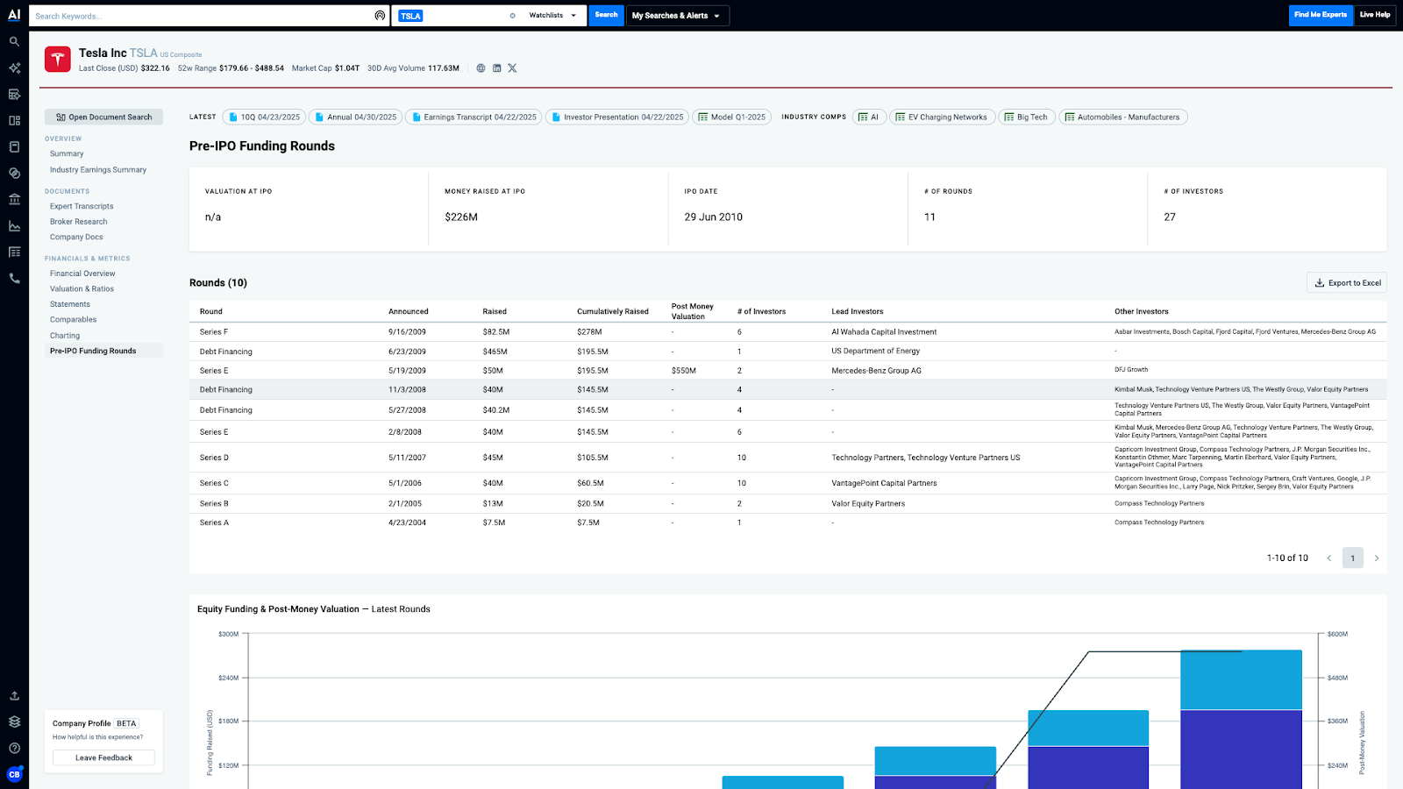Click Export to Excel button
The width and height of the screenshot is (1403, 789).
click(1347, 283)
